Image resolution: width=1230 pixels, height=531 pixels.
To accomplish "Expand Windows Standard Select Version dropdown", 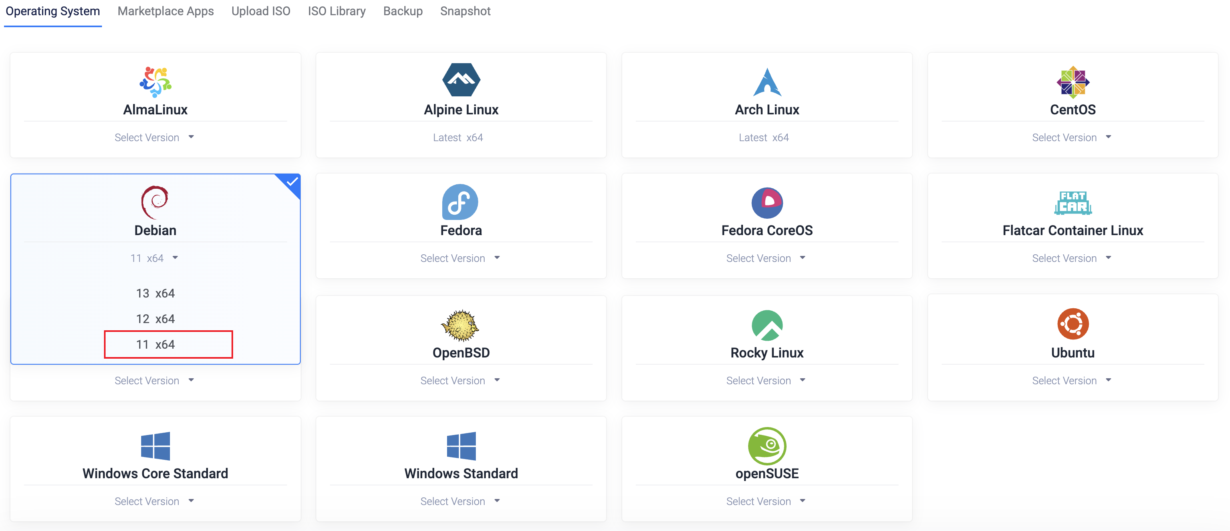I will point(460,501).
